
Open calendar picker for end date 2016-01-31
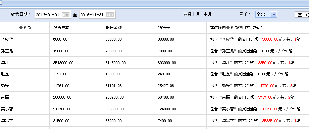110,15
